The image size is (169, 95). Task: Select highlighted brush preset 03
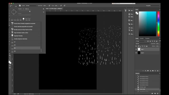click(x=26, y=48)
